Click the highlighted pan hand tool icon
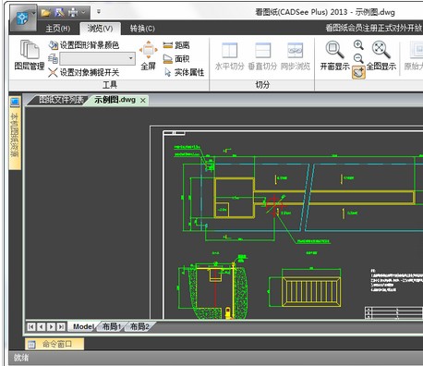The height and width of the screenshot is (366, 423). (x=358, y=72)
